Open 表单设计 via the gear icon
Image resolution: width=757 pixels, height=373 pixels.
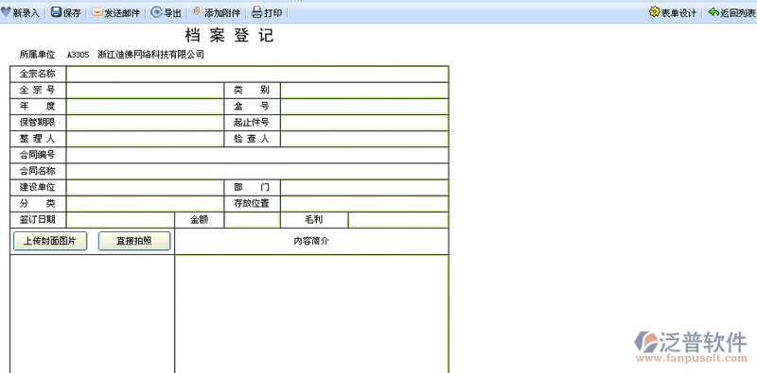point(654,12)
